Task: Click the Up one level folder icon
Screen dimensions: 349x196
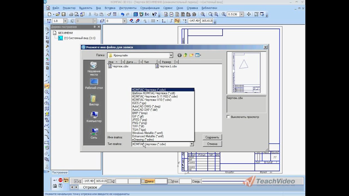Action: coord(185,55)
